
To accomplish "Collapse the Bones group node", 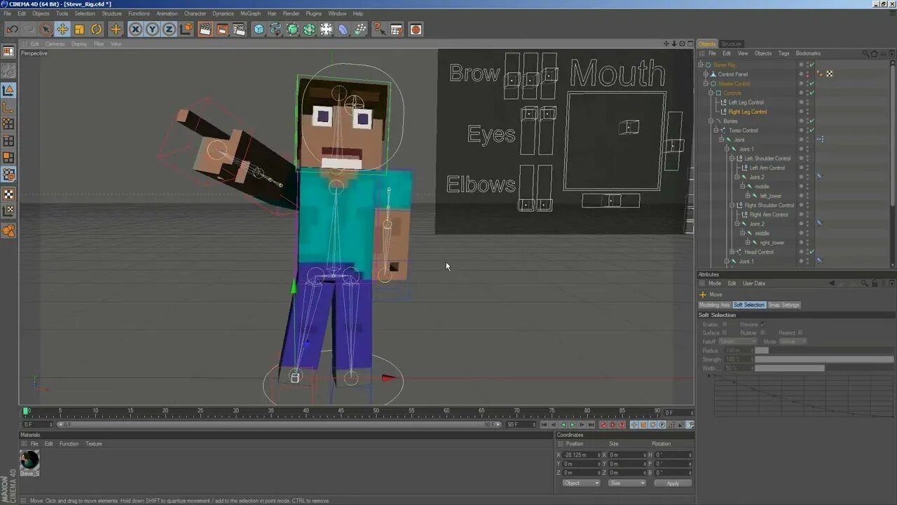I will pyautogui.click(x=711, y=121).
